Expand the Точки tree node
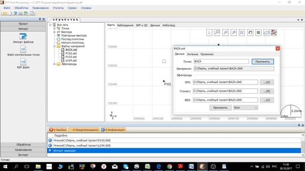The height and width of the screenshot is (171, 305). tap(54, 28)
